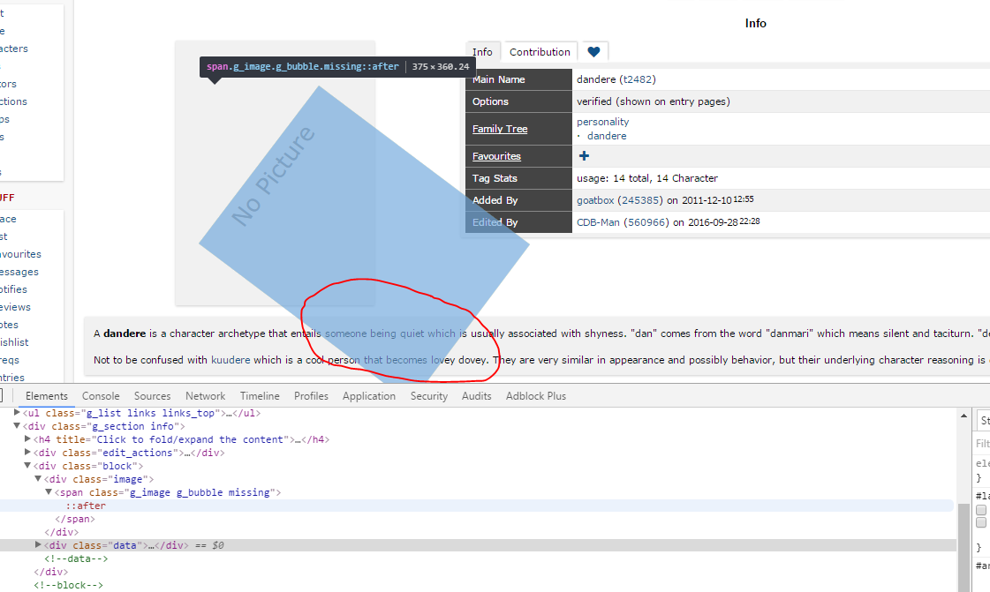Viewport: 990px width, 592px height.
Task: Click the blue plus Favourites icon
Action: pyautogui.click(x=584, y=156)
